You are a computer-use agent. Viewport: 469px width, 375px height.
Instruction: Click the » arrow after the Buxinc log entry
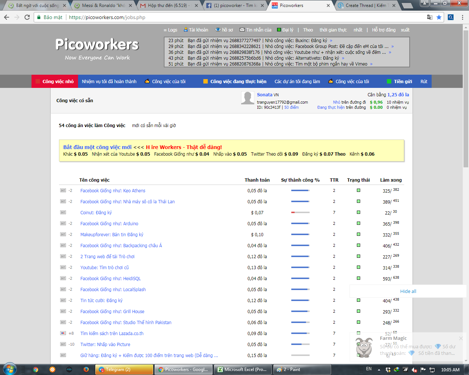click(x=331, y=41)
